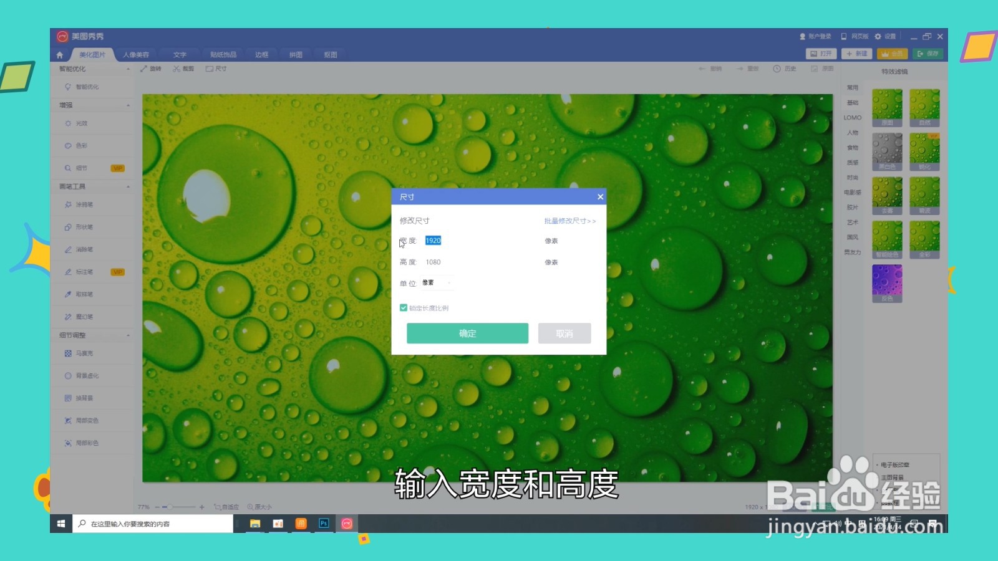This screenshot has width=998, height=561.
Task: Open 网页版 web version
Action: (x=855, y=37)
